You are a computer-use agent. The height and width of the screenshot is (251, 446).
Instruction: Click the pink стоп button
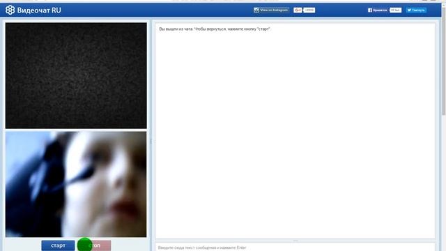pyautogui.click(x=95, y=245)
